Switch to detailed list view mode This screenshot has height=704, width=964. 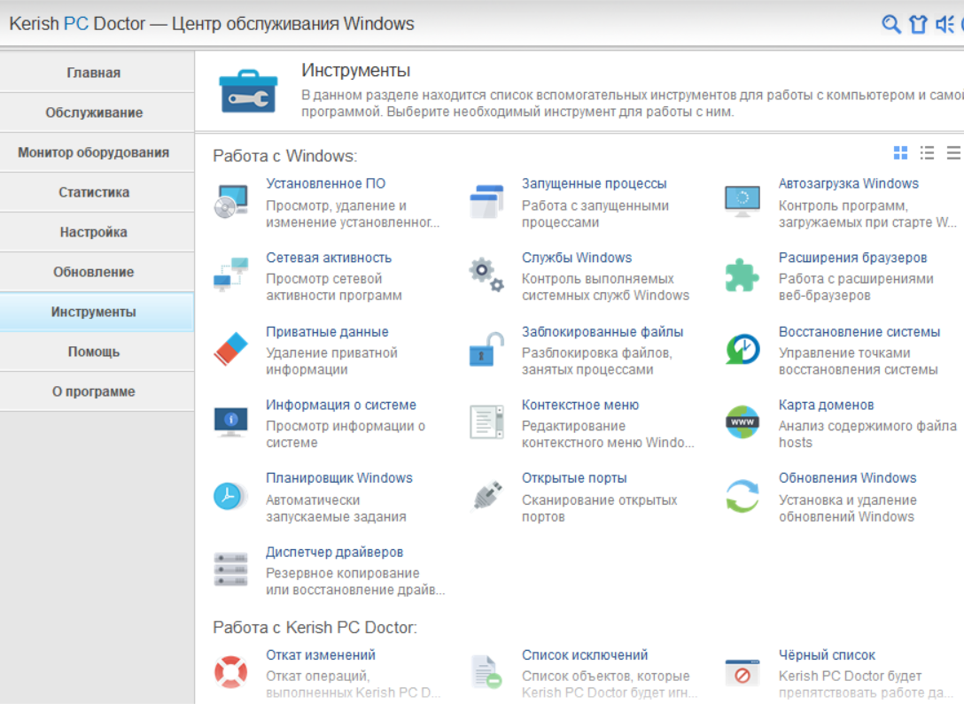(927, 153)
